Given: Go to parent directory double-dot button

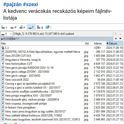Looking at the screenshot, I should (x=120, y=34).
